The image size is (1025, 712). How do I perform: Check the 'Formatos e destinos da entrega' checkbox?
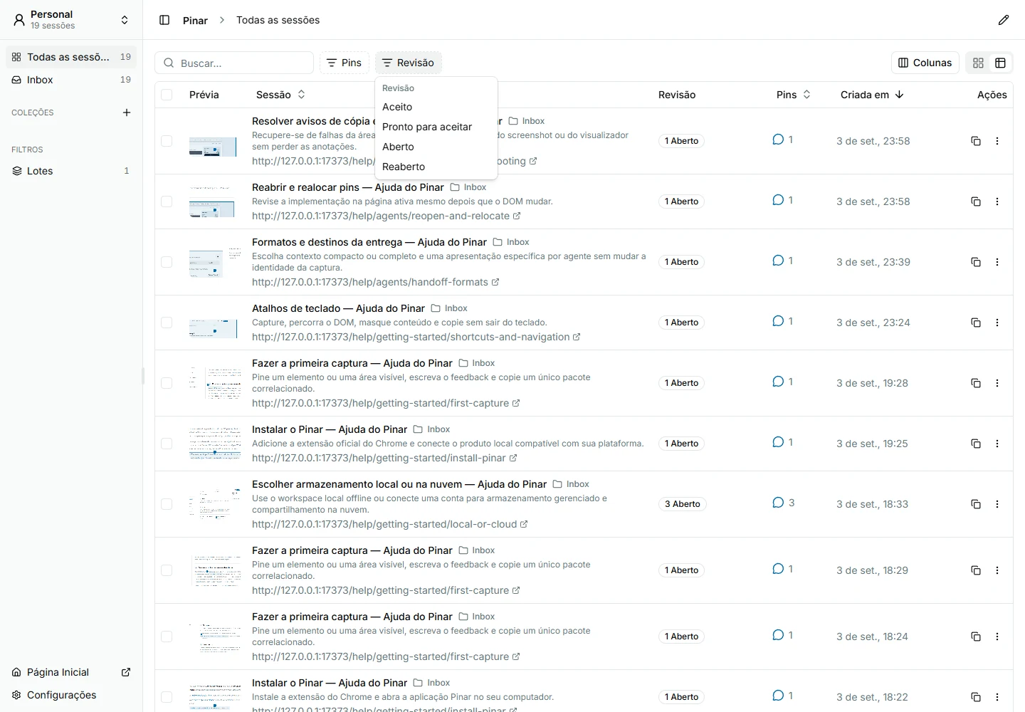pyautogui.click(x=167, y=262)
